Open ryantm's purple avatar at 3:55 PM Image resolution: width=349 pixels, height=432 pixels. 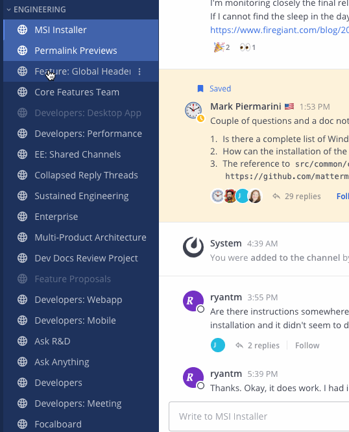193,301
